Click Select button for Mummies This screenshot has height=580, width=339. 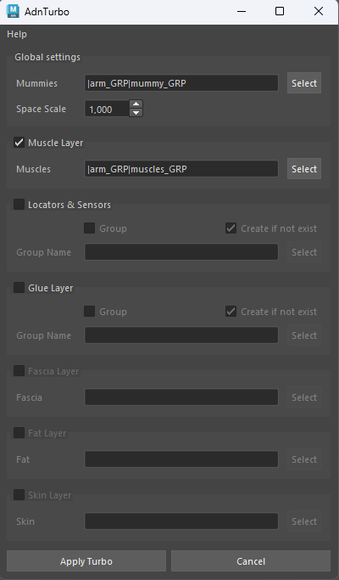coord(304,83)
